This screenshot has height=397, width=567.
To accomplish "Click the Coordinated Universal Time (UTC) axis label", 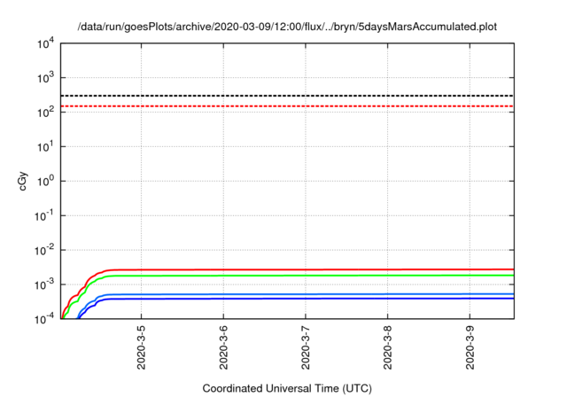I will 287,388.
